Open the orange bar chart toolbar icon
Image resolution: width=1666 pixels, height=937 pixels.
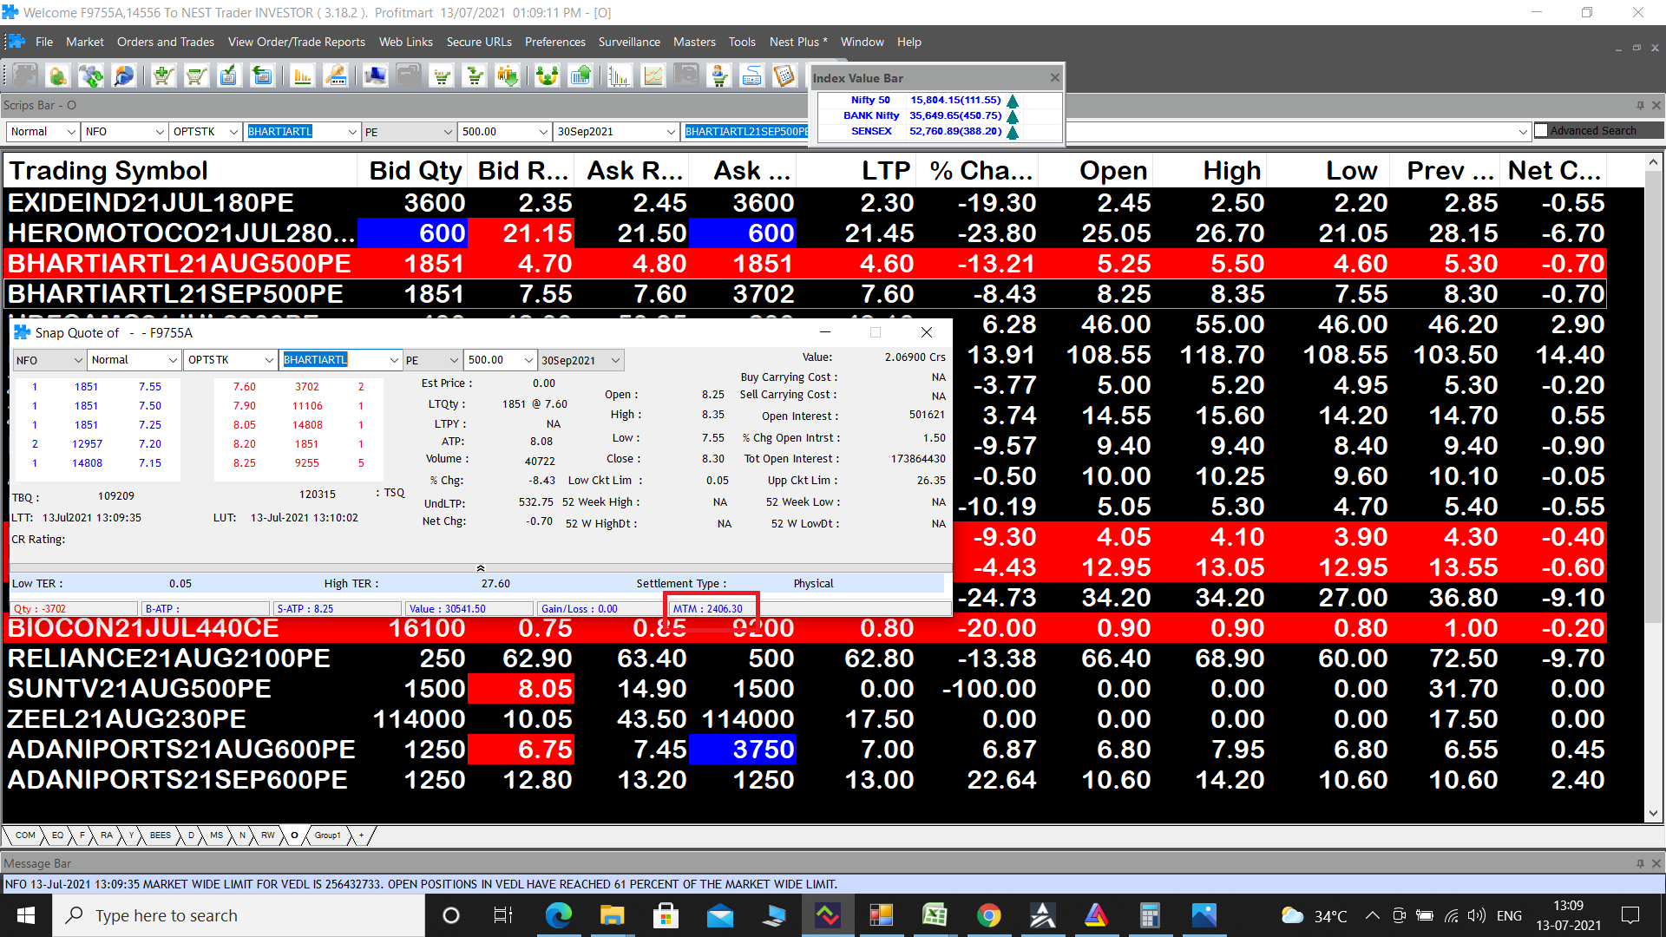coord(302,76)
